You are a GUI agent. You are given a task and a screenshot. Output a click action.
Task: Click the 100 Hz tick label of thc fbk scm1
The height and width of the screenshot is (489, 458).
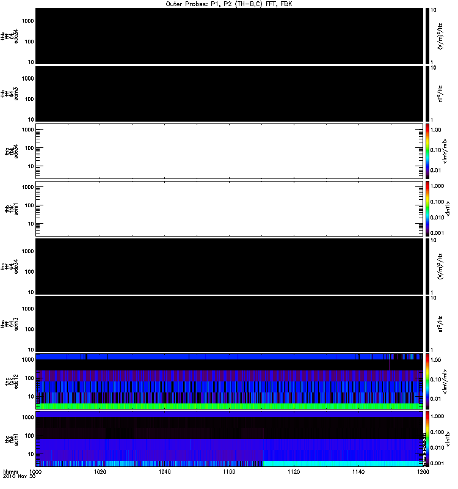pyautogui.click(x=29, y=436)
